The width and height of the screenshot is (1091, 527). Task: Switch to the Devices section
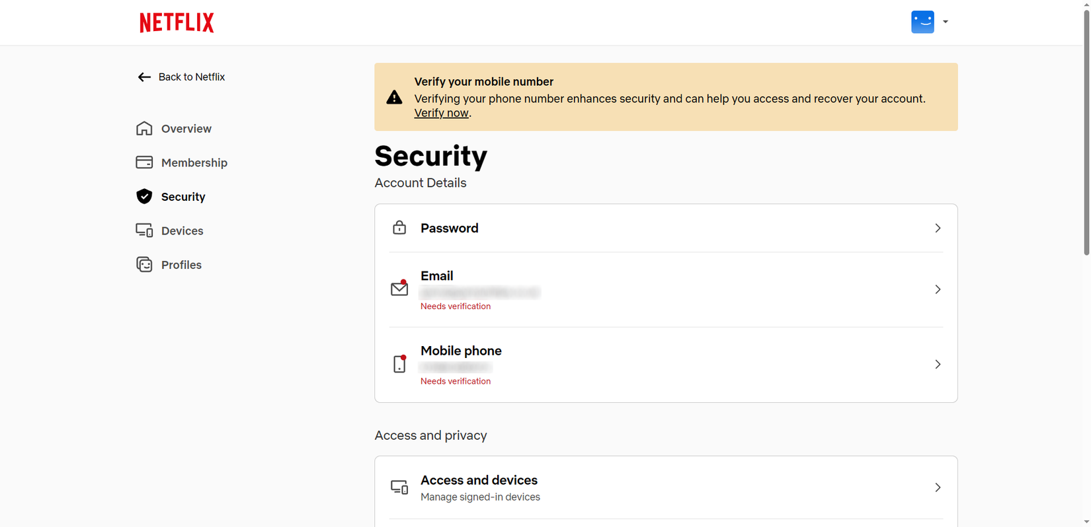point(182,230)
